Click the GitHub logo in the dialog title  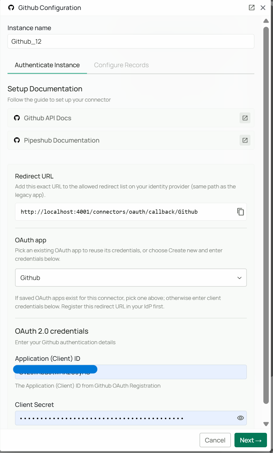coord(11,8)
